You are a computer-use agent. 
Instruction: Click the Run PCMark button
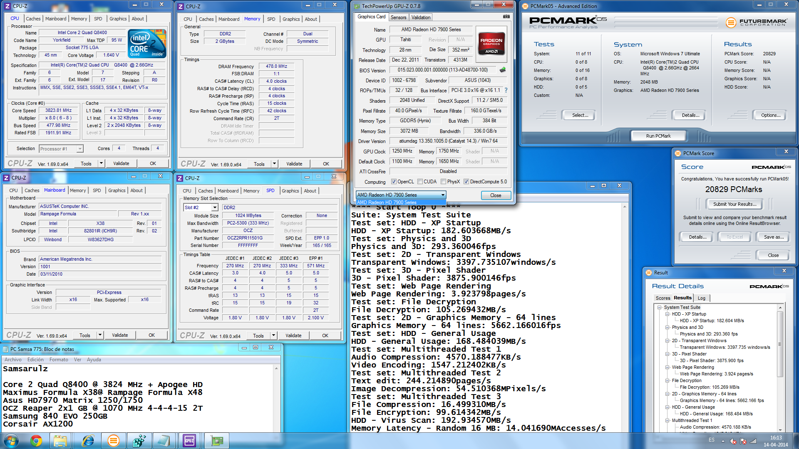pyautogui.click(x=658, y=136)
